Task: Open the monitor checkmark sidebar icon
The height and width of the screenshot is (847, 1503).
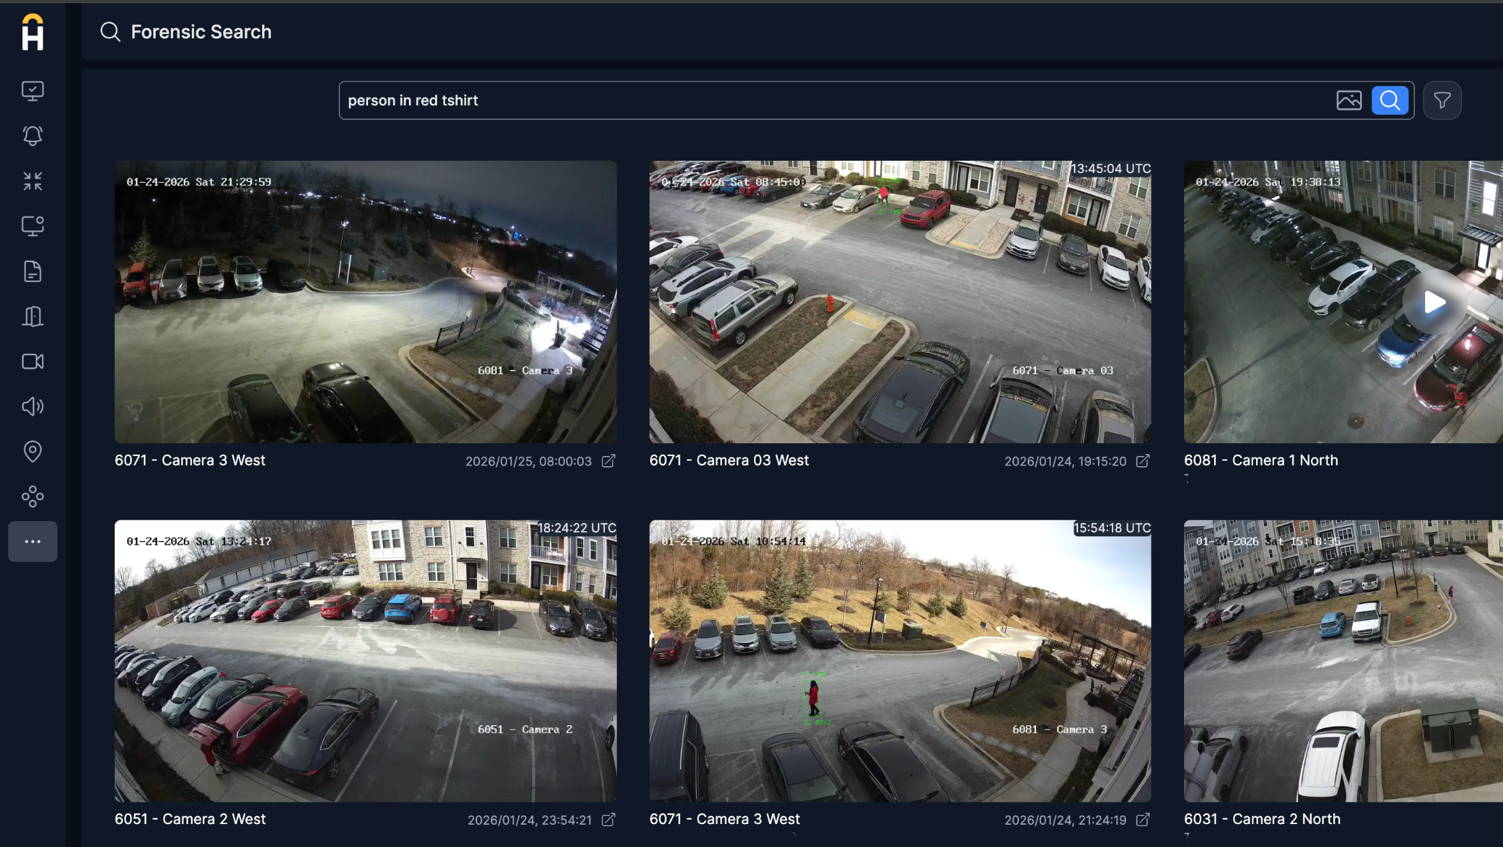Action: (x=33, y=91)
